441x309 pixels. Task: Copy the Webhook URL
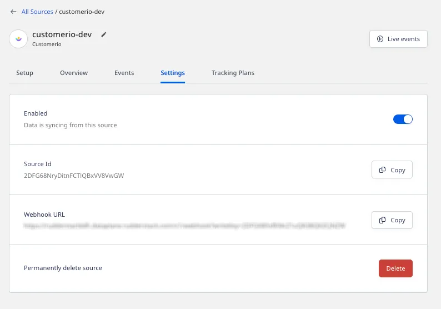coord(392,220)
